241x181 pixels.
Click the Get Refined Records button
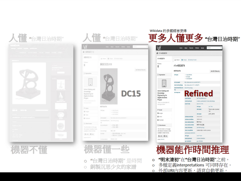click(140, 70)
